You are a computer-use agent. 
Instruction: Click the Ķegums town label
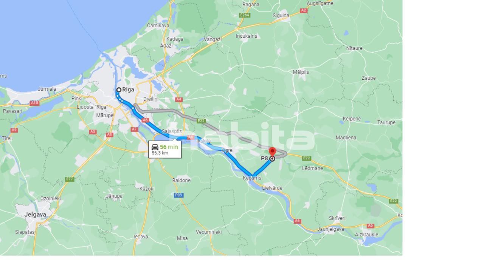pos(252,178)
